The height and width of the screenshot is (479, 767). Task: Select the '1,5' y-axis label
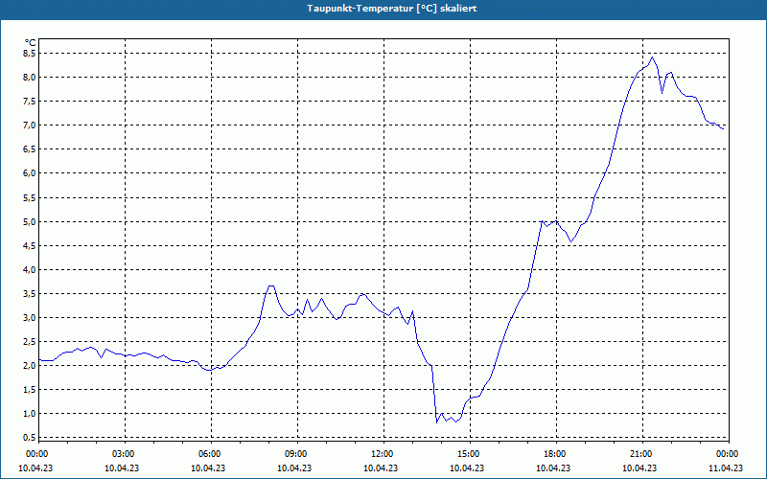(x=30, y=390)
